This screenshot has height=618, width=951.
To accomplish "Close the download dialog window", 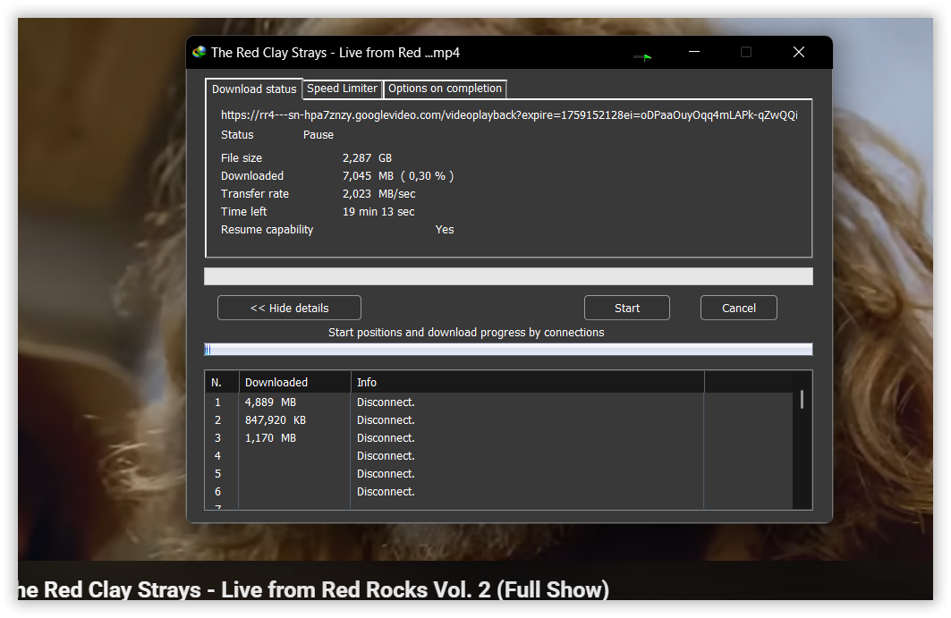I will 799,52.
